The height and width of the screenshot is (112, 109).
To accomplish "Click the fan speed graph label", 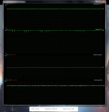I will (98, 55).
